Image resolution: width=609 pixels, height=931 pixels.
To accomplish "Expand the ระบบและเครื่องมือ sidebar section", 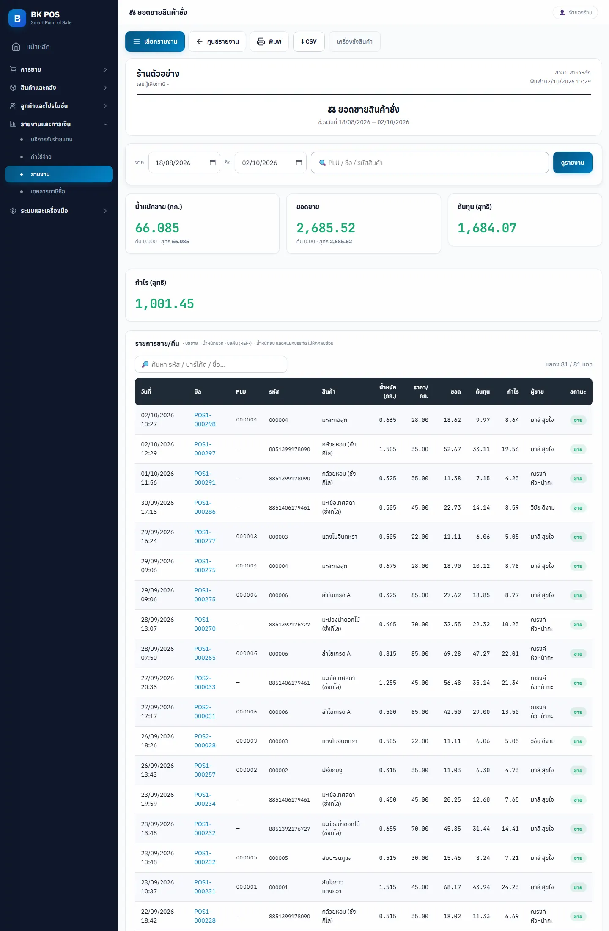I will [x=59, y=211].
